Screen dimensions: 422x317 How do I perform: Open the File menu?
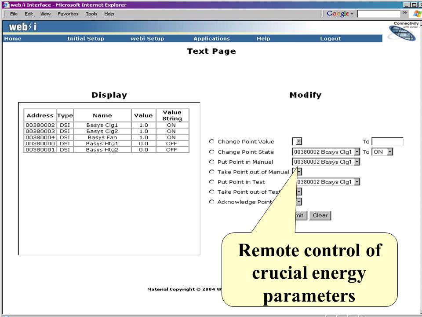pyautogui.click(x=14, y=14)
